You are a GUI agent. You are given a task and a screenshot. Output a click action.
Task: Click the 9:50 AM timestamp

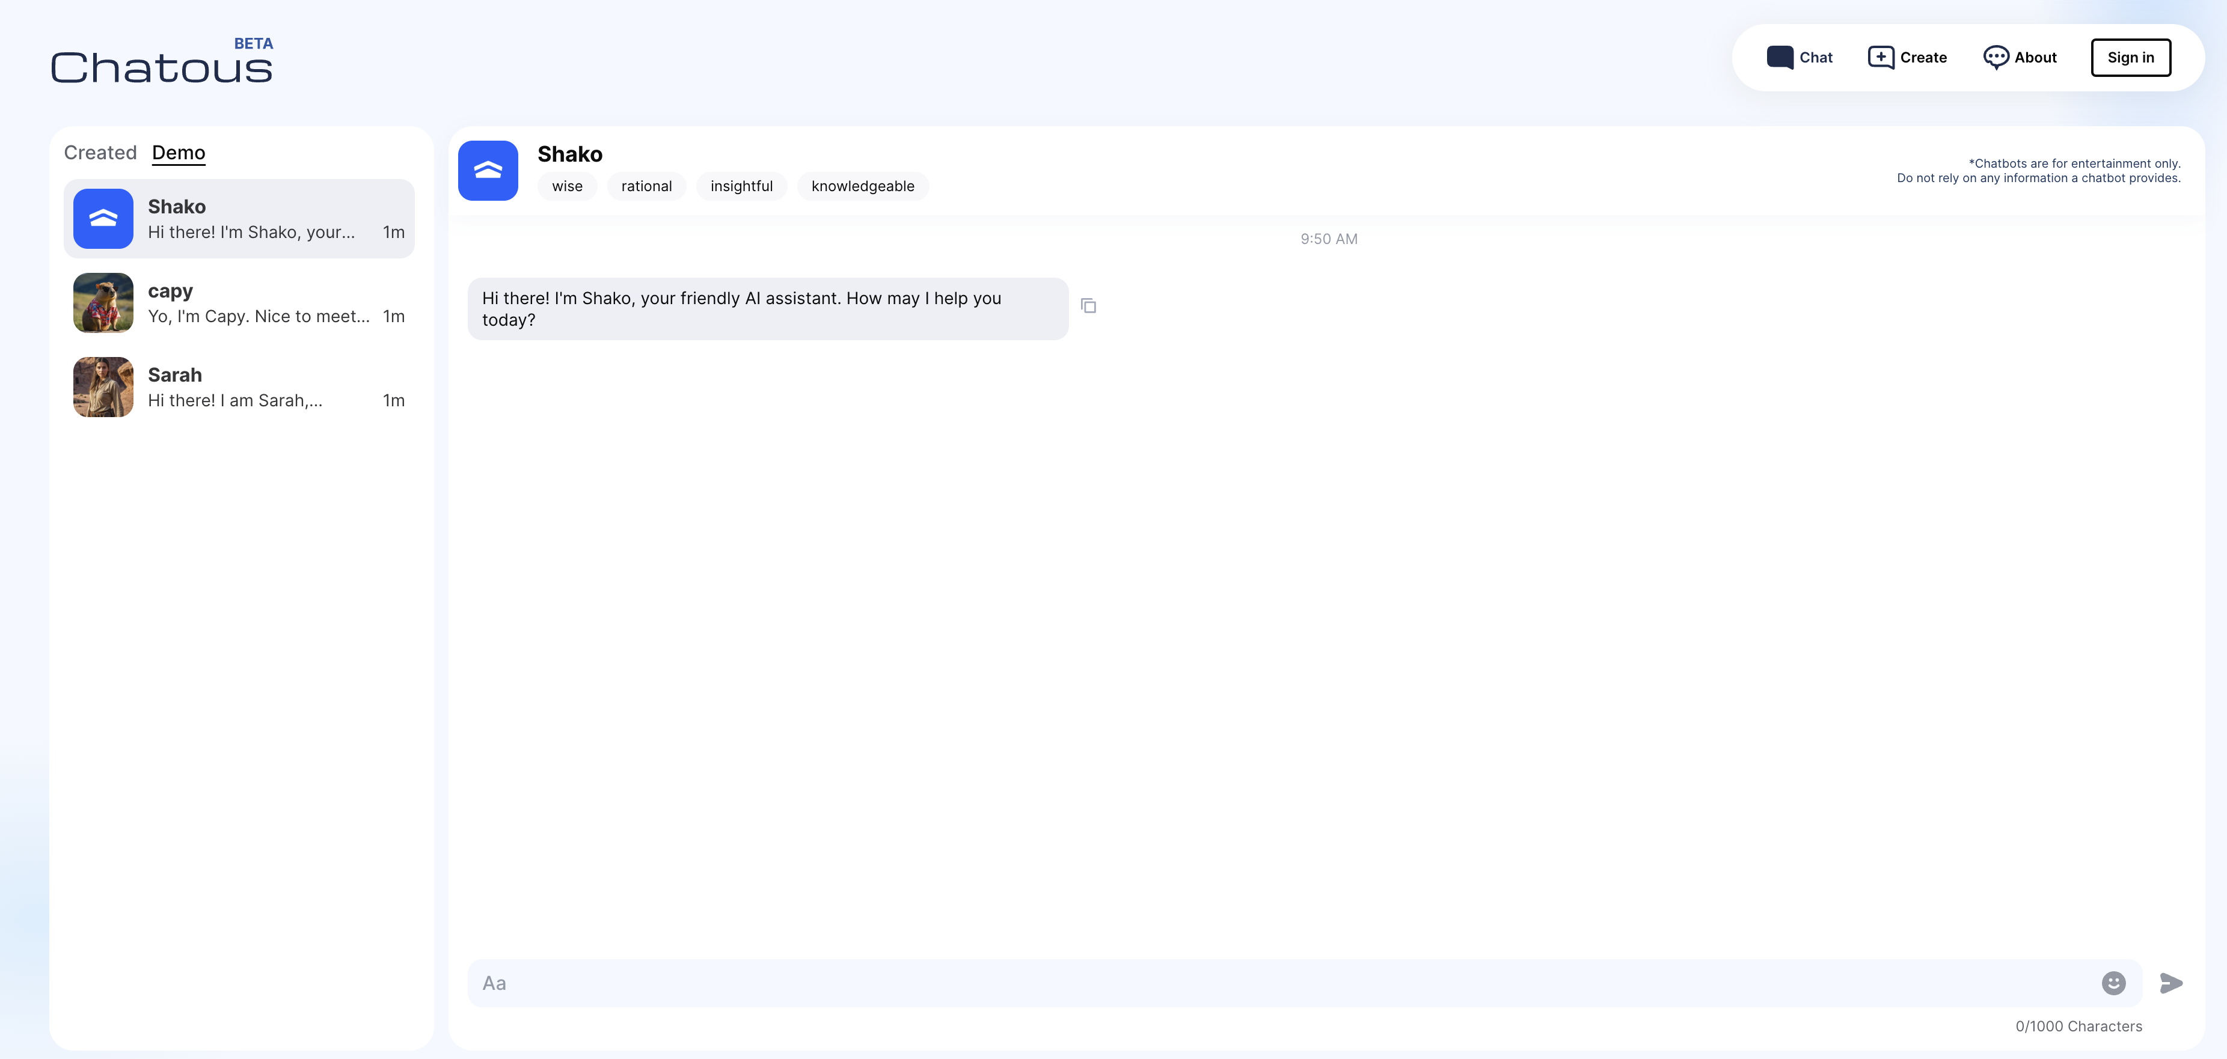(1329, 239)
